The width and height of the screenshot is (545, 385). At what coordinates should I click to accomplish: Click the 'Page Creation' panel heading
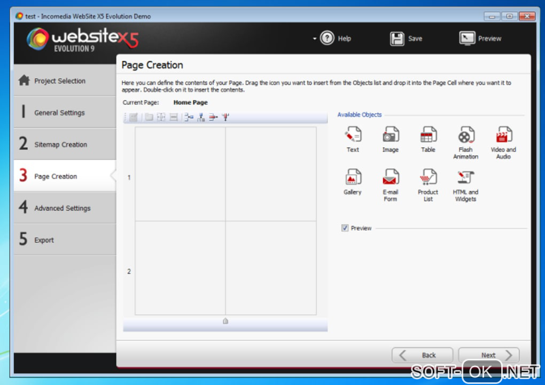(152, 65)
